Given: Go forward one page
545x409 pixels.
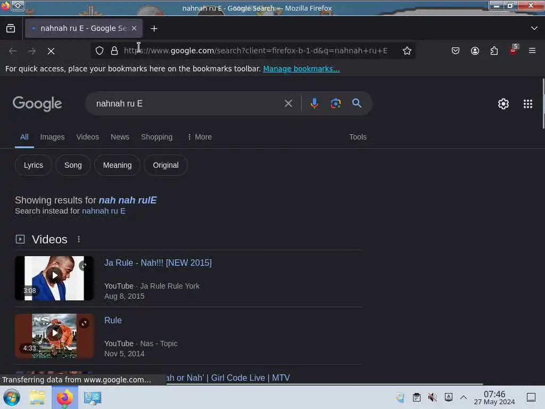Looking at the screenshot, I should 32,51.
